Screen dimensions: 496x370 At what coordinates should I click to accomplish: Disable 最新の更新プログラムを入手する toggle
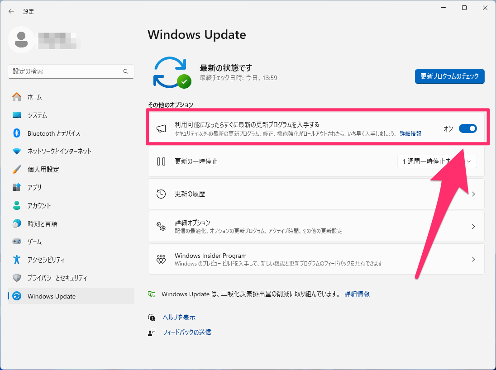tap(468, 128)
